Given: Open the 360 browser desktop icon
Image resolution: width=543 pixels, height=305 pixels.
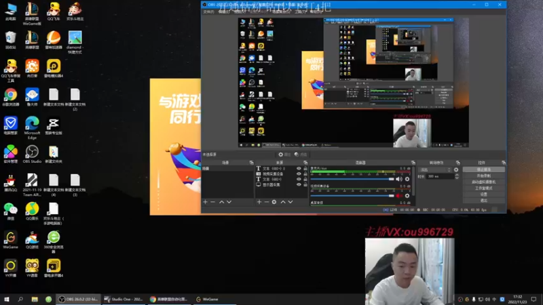Looking at the screenshot, I should (54, 242).
